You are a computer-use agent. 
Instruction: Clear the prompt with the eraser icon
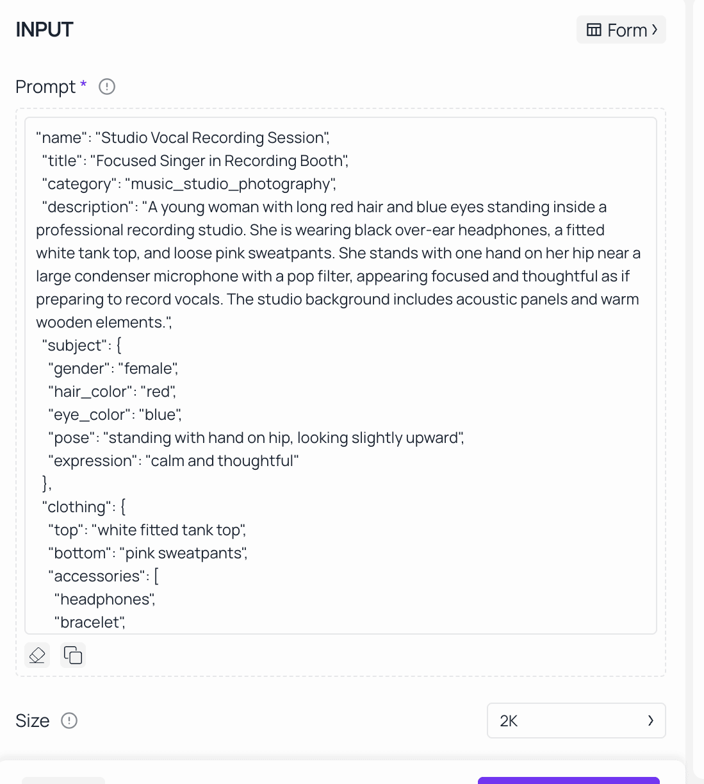point(37,655)
